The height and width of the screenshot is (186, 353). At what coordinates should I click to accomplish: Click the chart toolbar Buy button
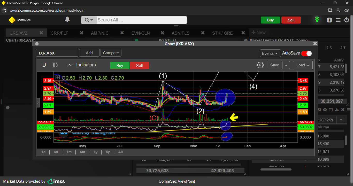[x=120, y=65]
